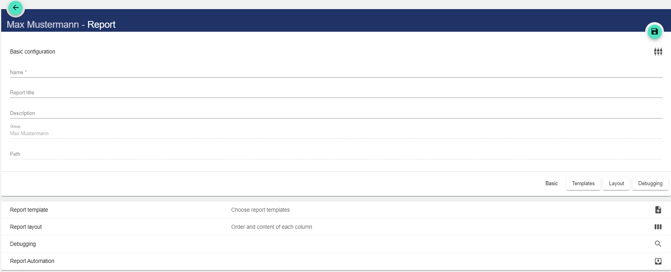Click the magnifier icon in the Debugging row
This screenshot has width=671, height=272.
click(x=658, y=244)
